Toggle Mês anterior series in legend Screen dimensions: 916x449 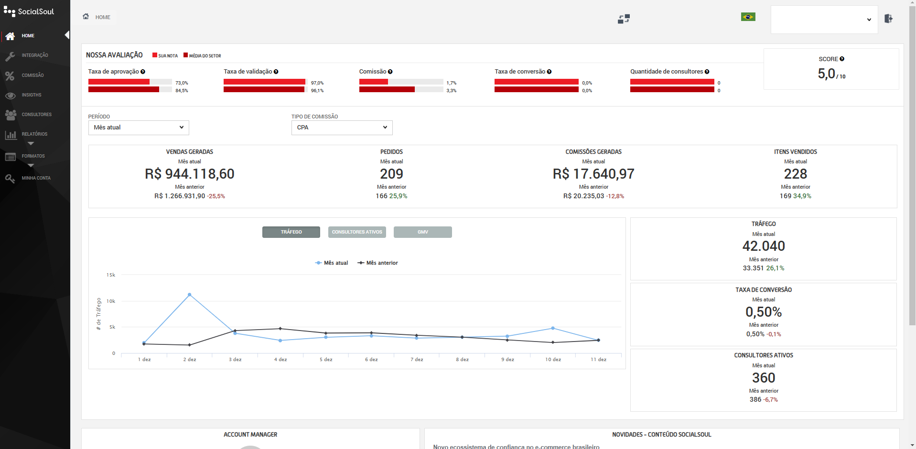coord(377,263)
